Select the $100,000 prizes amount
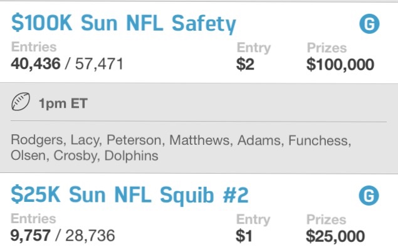Viewport: 398px width, 252px height. point(340,65)
